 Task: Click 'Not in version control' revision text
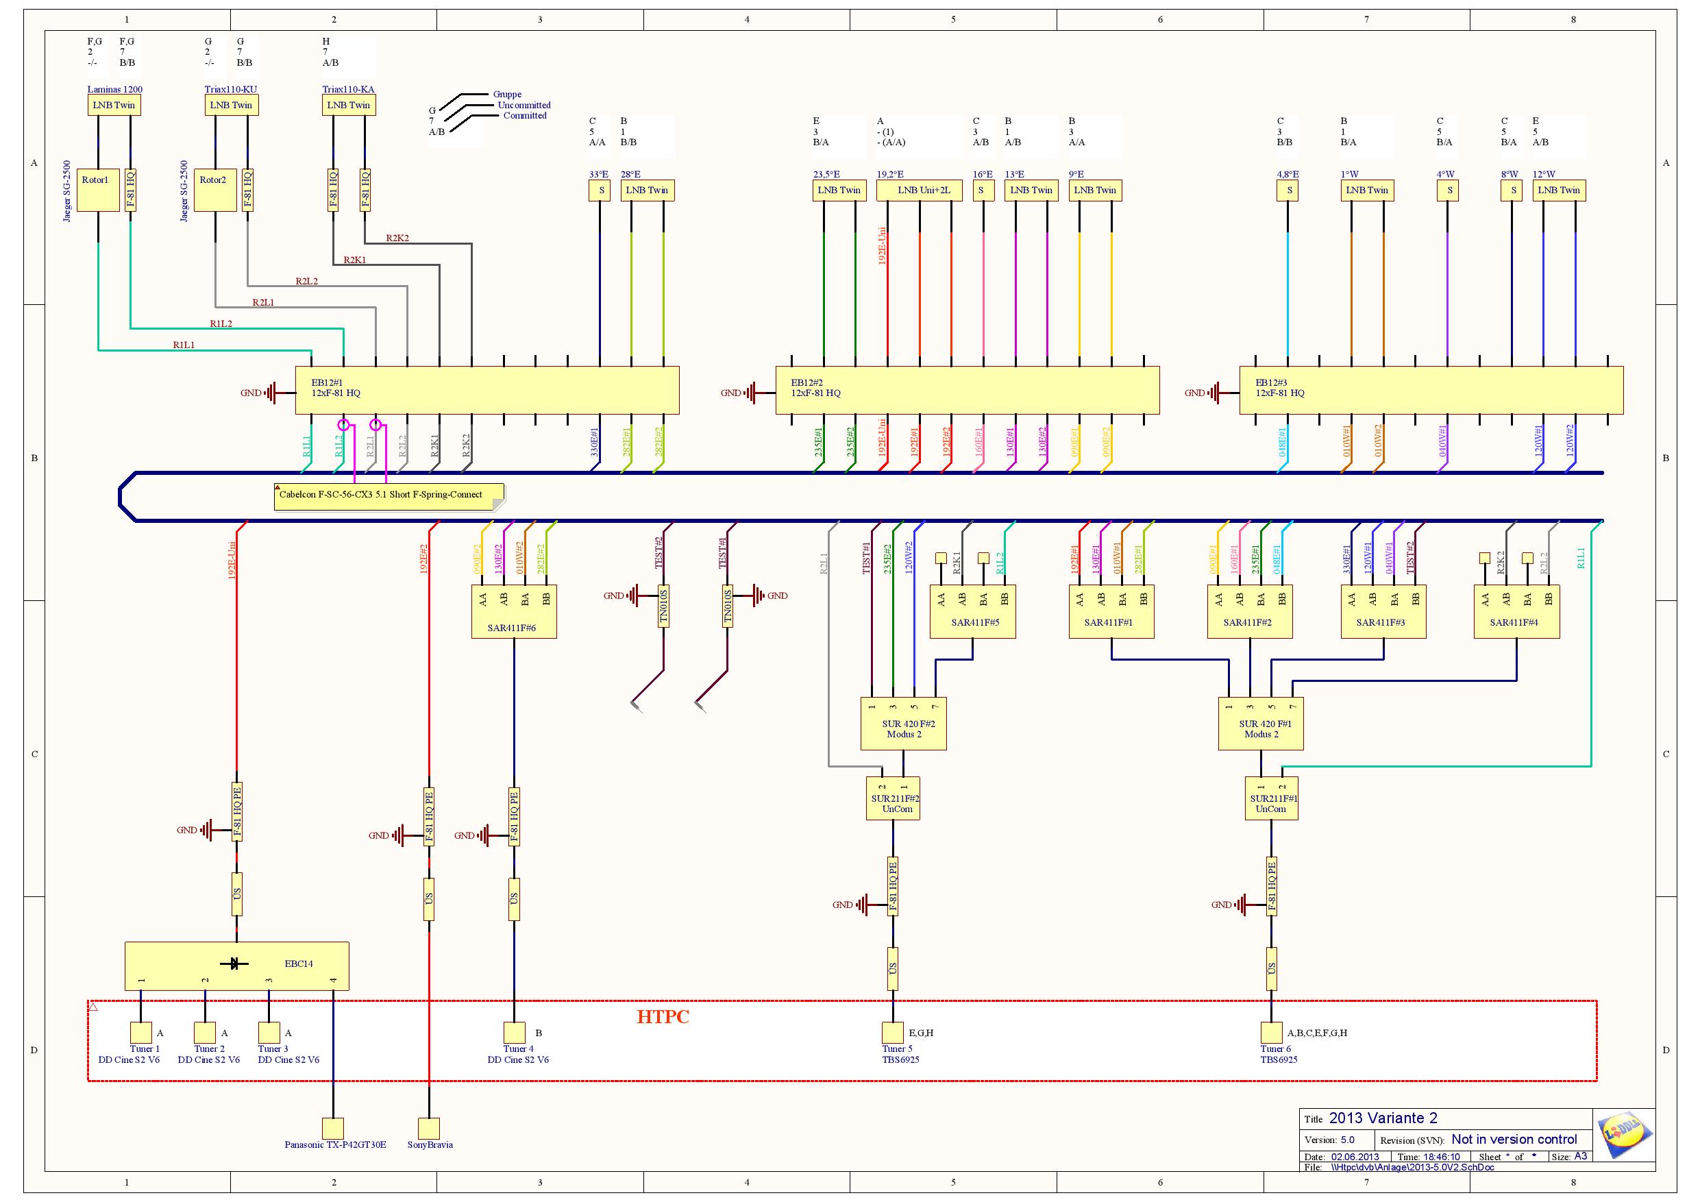1514,1139
